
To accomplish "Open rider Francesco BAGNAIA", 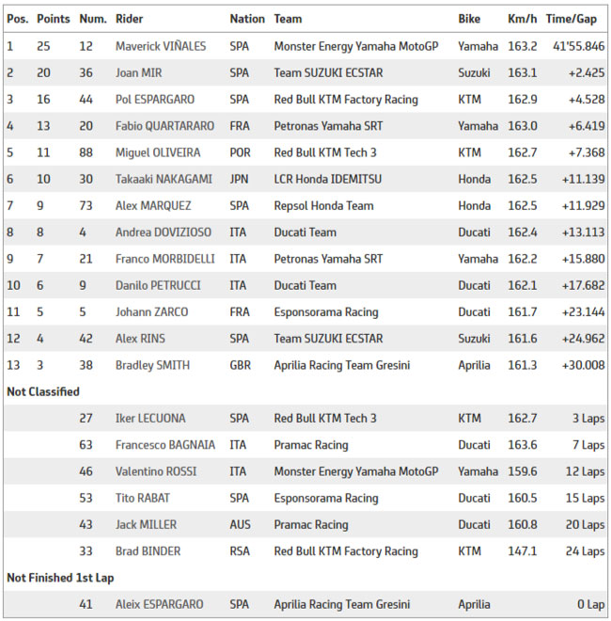I will coord(165,445).
